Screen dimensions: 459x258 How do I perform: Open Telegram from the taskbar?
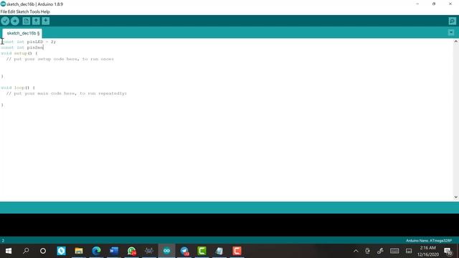click(x=184, y=251)
